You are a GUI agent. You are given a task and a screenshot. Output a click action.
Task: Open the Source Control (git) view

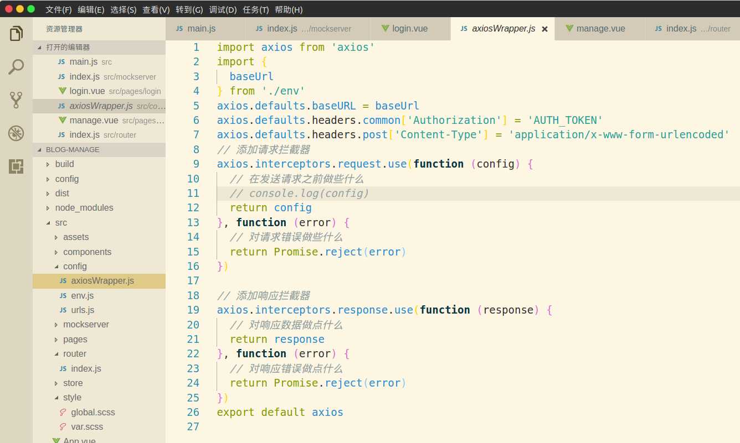pyautogui.click(x=16, y=100)
